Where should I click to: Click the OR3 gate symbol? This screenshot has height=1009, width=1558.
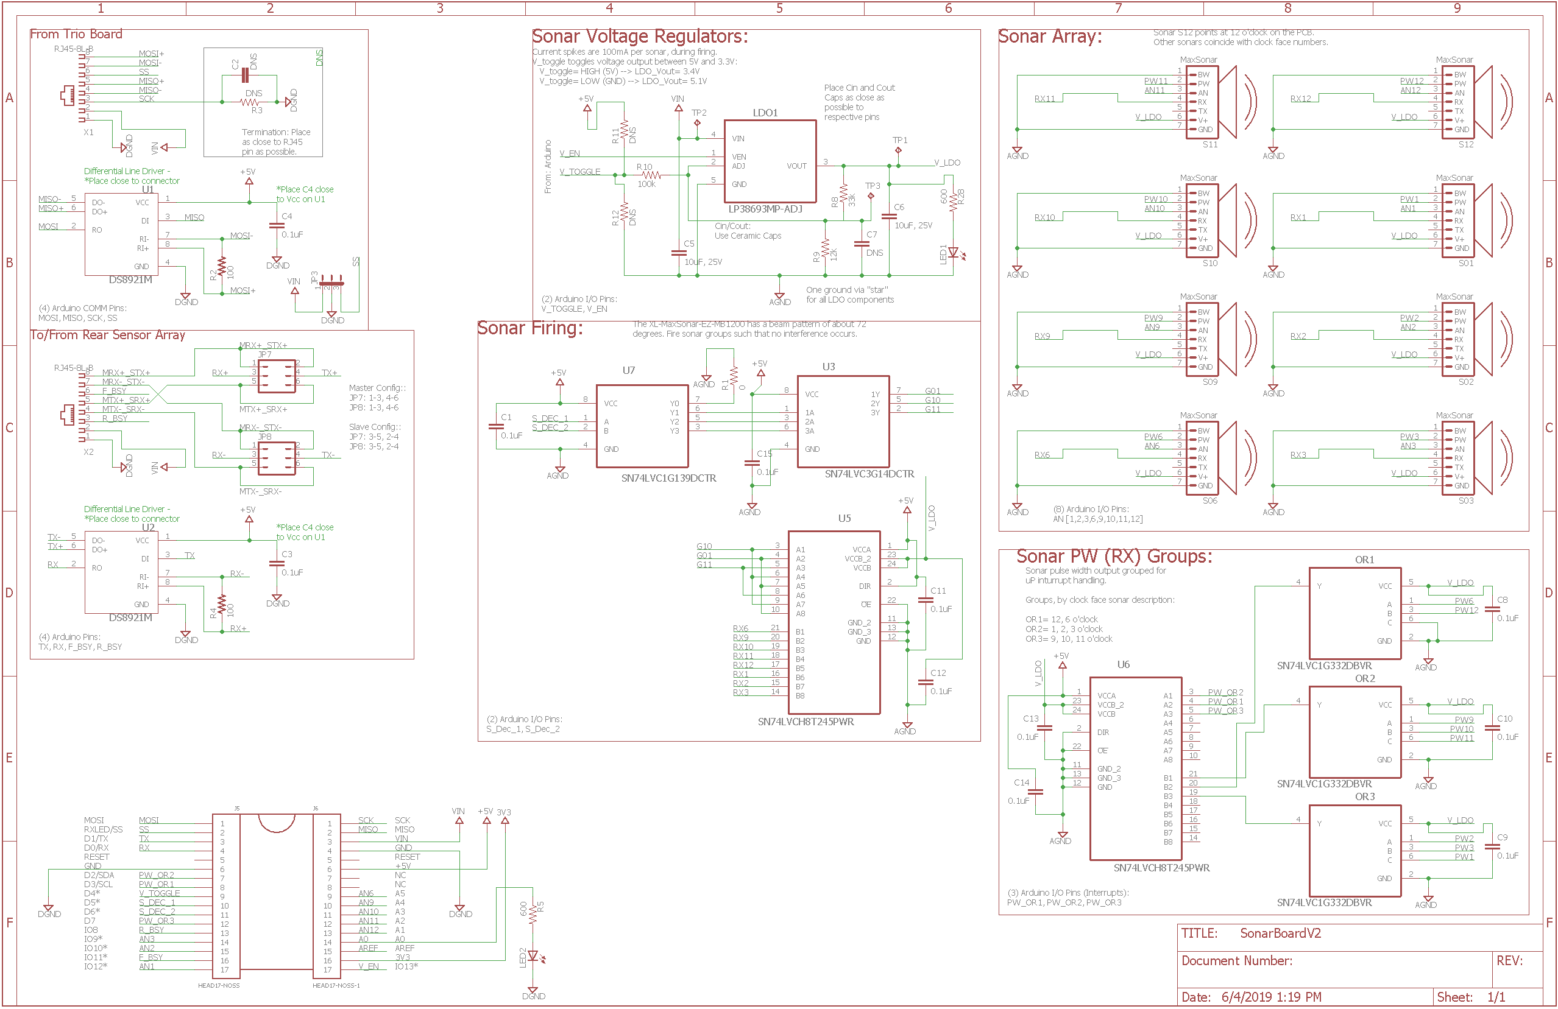coord(1355,851)
